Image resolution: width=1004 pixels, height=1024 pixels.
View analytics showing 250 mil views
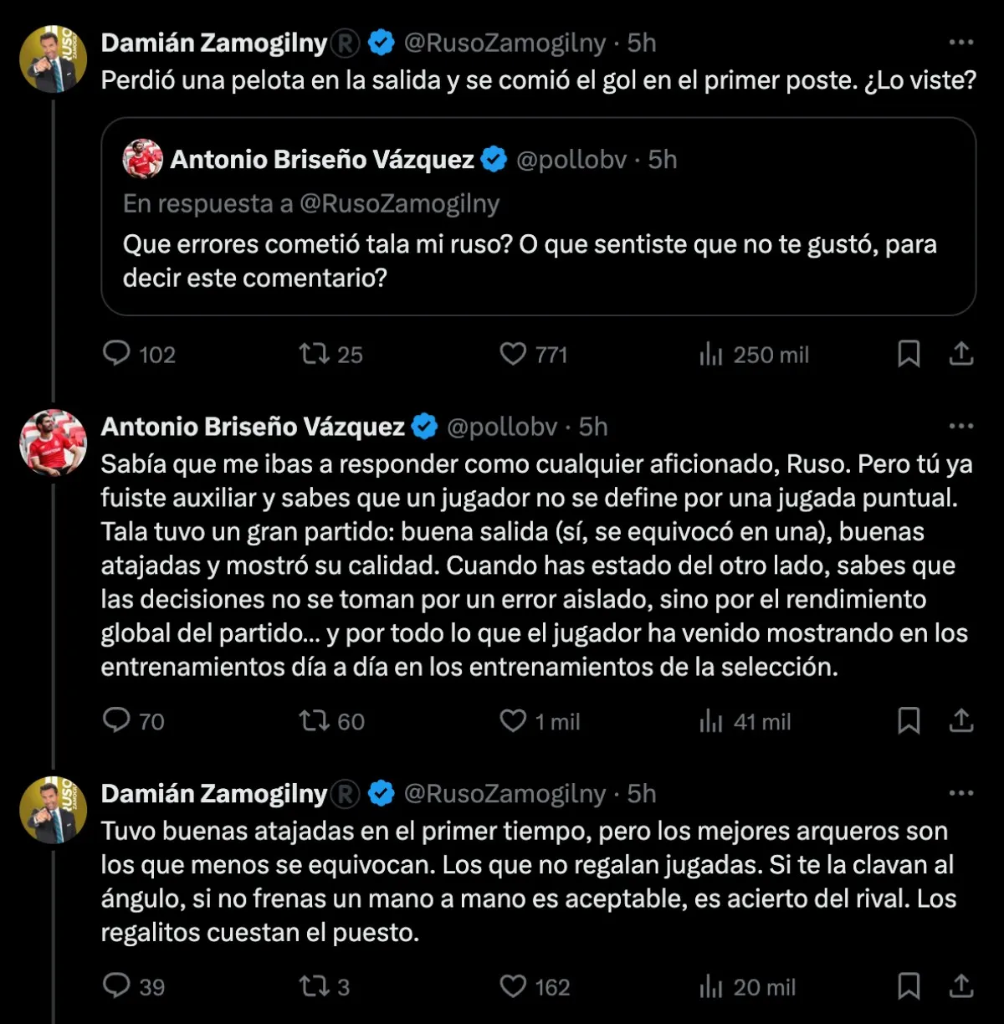713,354
